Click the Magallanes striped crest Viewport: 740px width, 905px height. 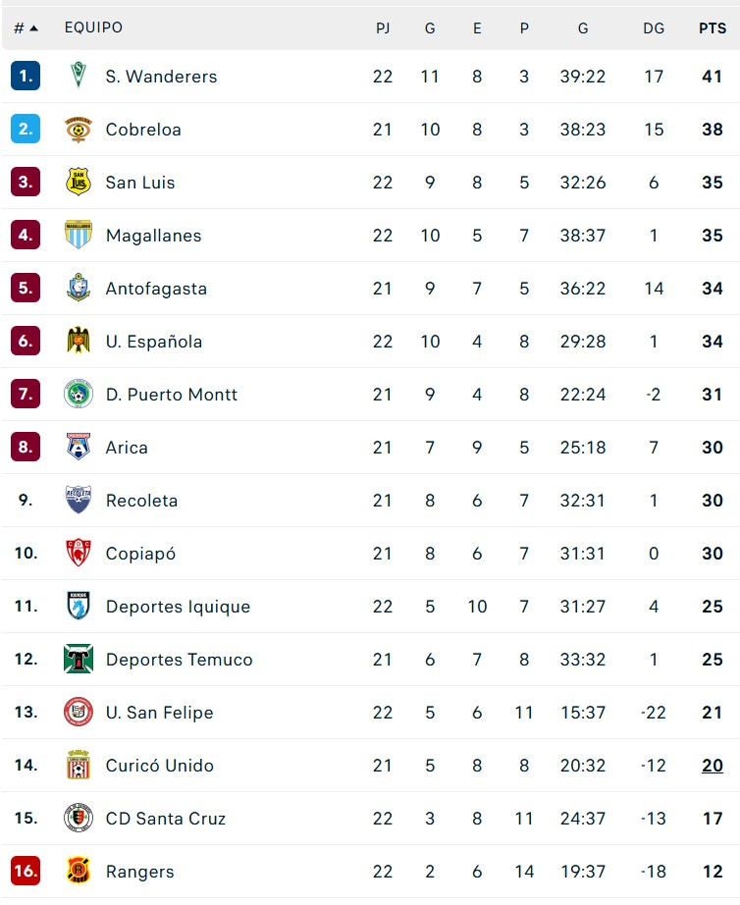tap(79, 235)
